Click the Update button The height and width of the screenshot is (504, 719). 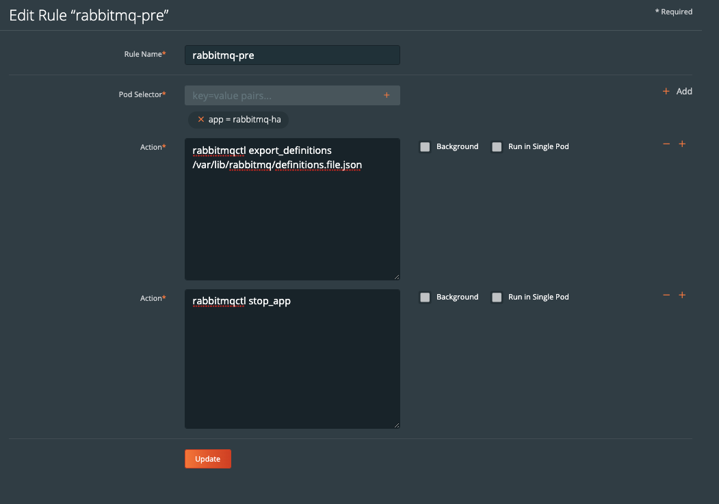(207, 459)
